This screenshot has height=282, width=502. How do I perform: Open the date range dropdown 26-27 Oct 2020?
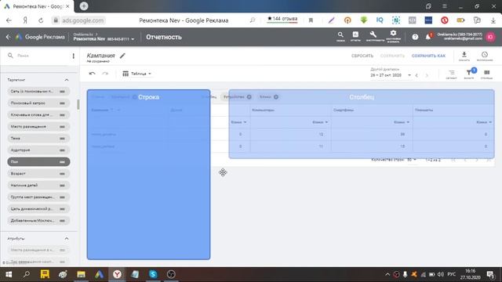[x=391, y=75]
